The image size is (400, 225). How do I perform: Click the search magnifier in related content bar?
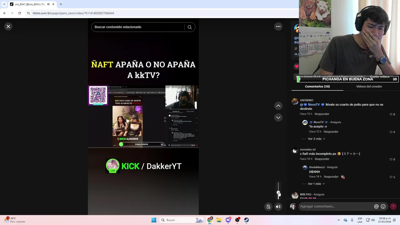(x=189, y=27)
